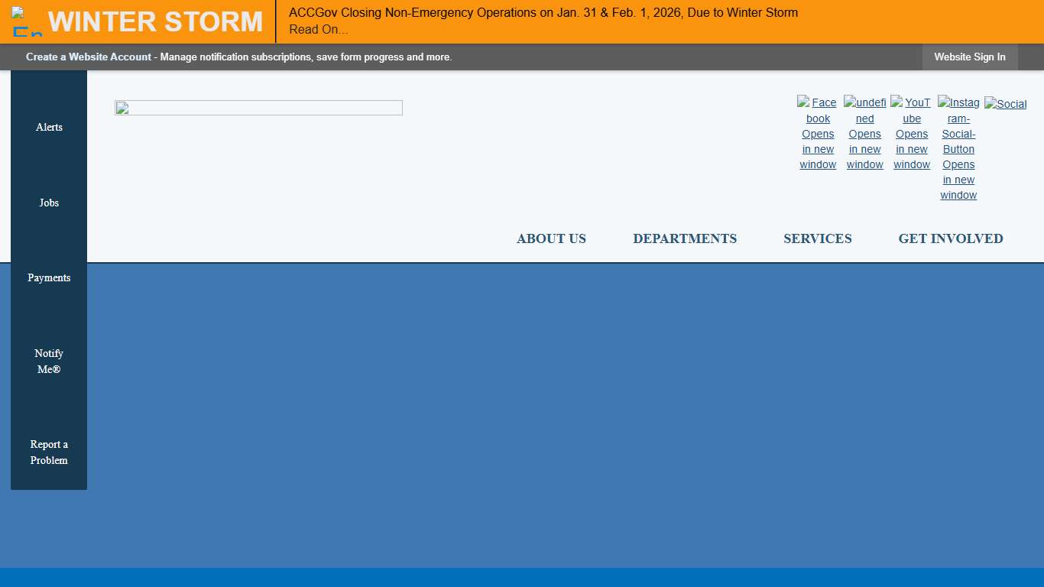1044x587 pixels.
Task: Open Payments from the sidebar
Action: (49, 277)
